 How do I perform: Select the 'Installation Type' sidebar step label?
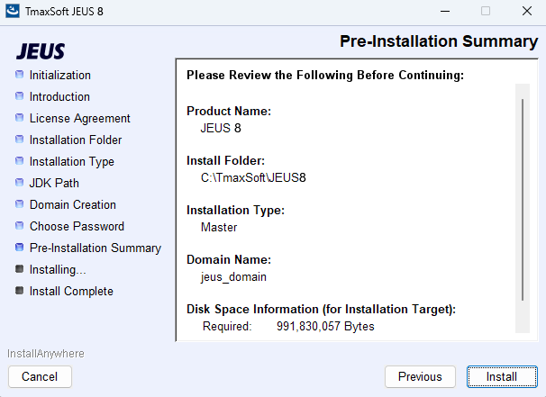[72, 161]
